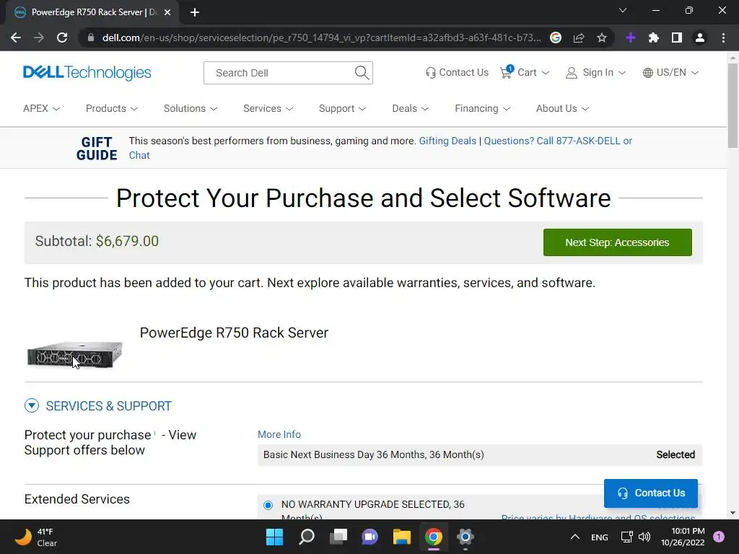Click the Chrome icon on the taskbar

pos(434,537)
